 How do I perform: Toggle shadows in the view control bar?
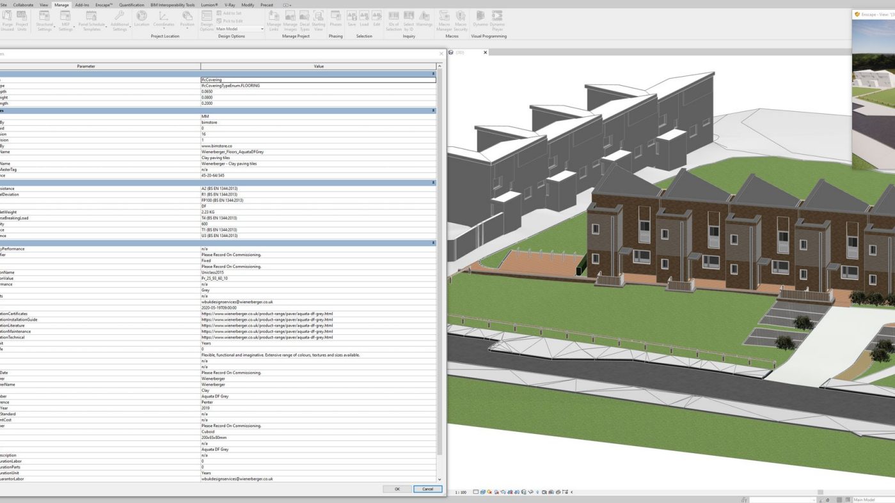(x=496, y=491)
